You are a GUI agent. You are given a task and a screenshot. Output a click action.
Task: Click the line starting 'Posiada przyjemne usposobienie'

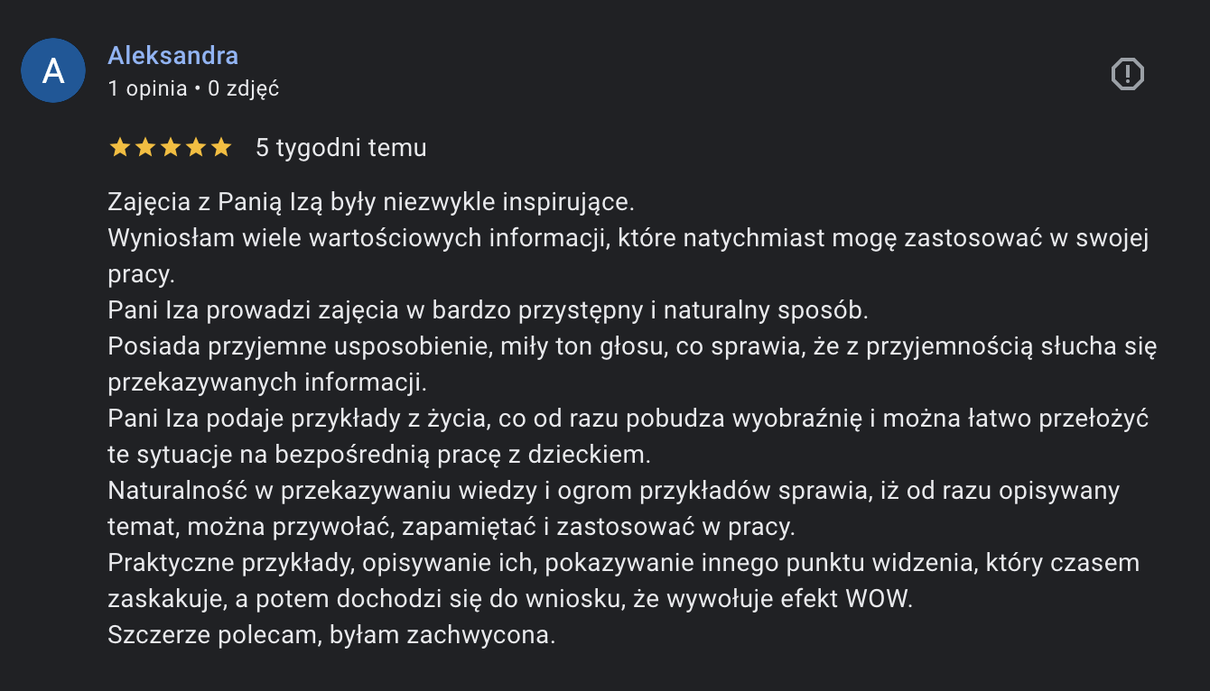[x=633, y=346]
